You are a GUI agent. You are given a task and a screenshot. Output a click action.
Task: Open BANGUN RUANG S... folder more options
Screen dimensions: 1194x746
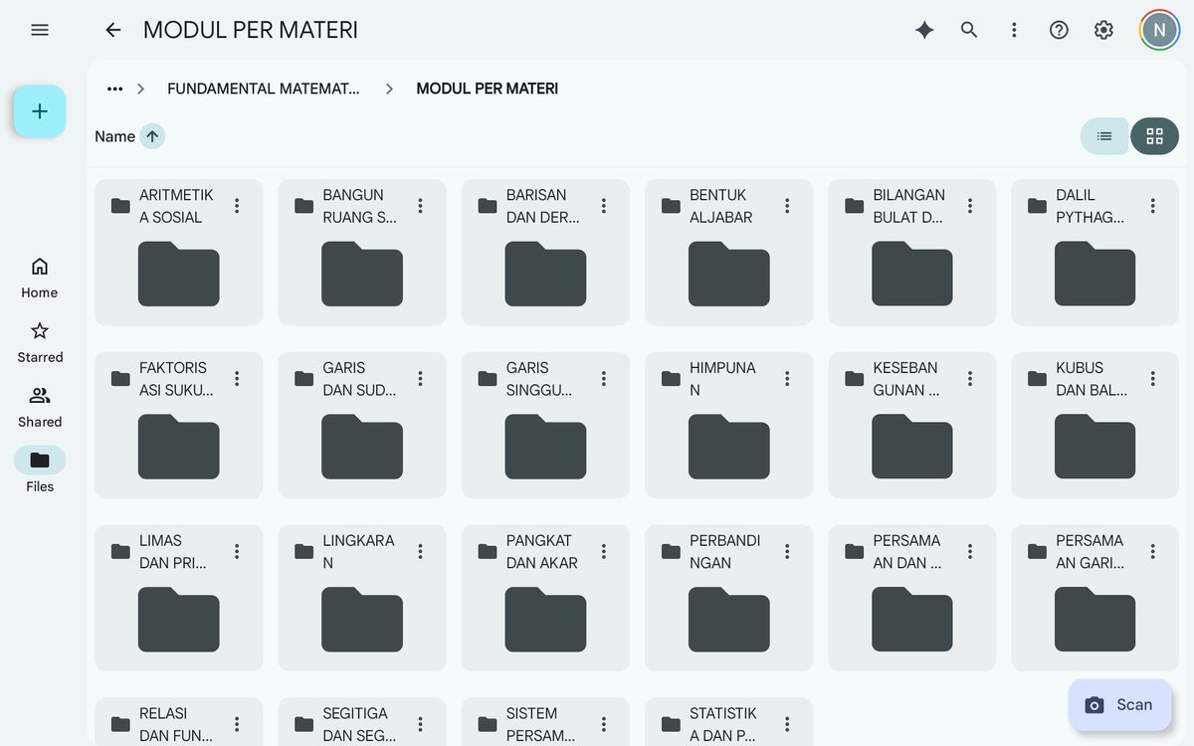point(420,206)
